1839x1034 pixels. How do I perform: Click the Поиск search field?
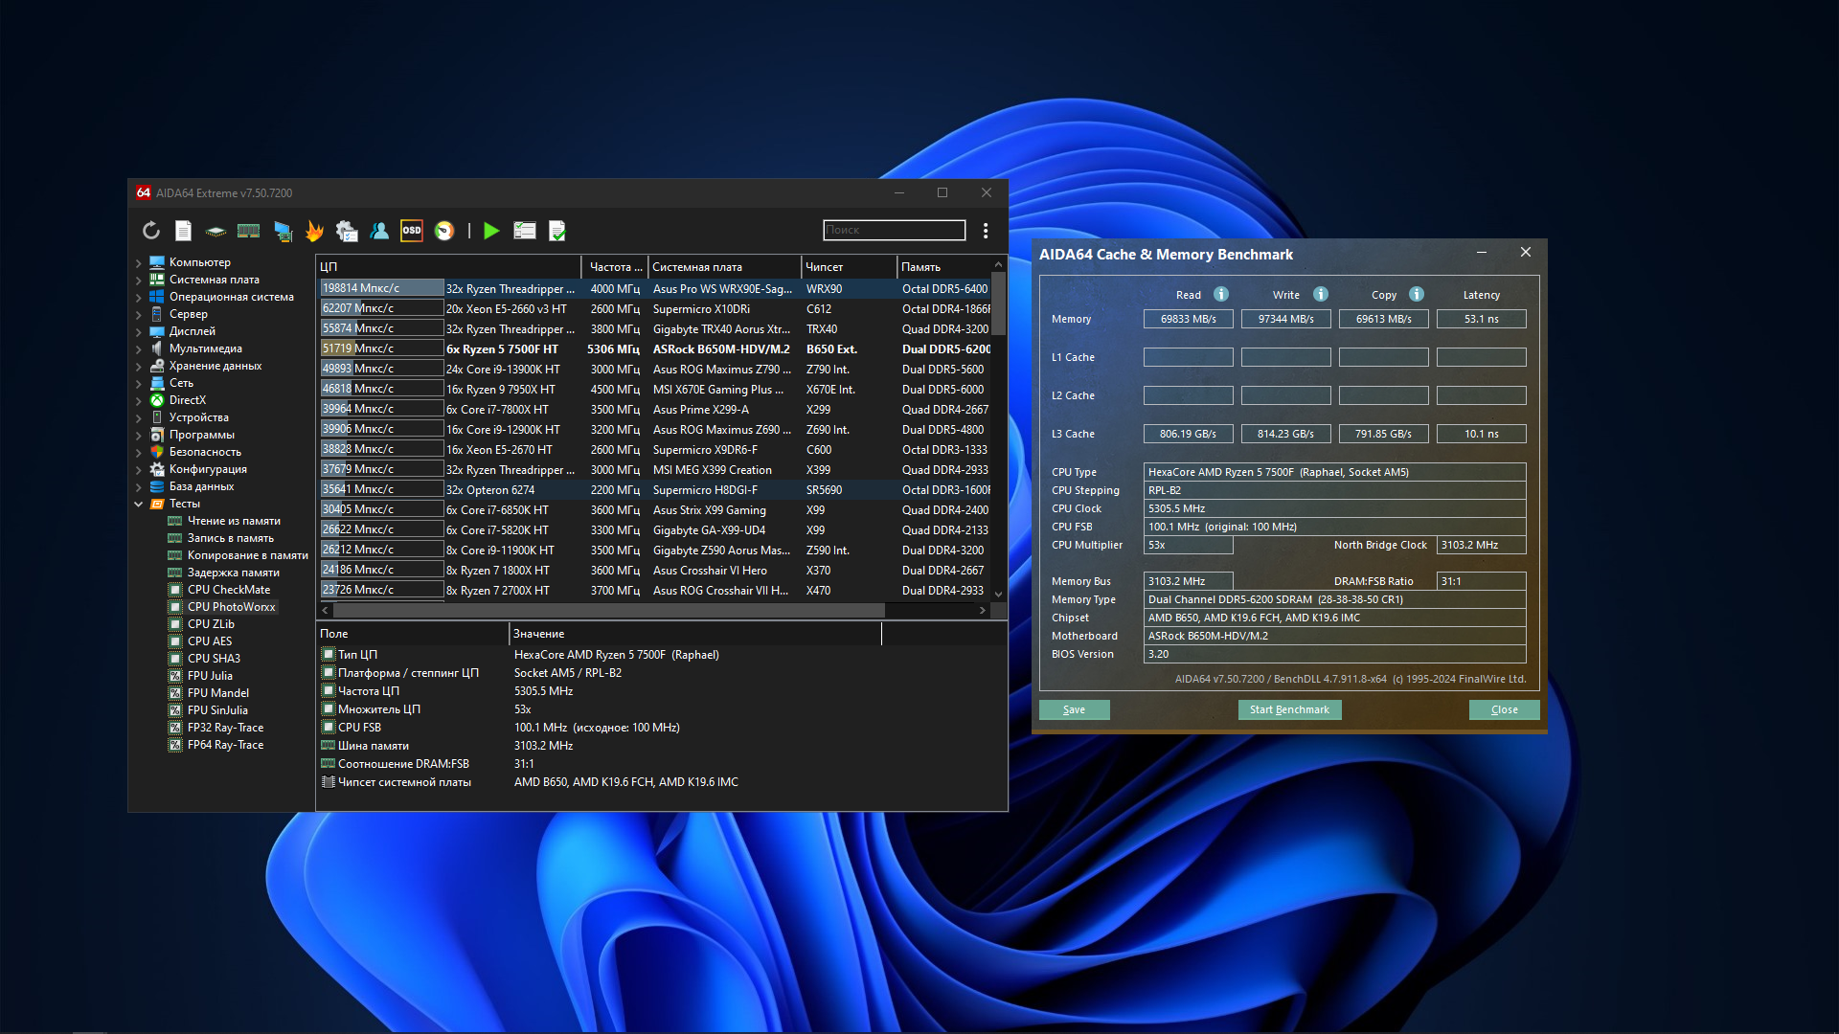pos(894,231)
